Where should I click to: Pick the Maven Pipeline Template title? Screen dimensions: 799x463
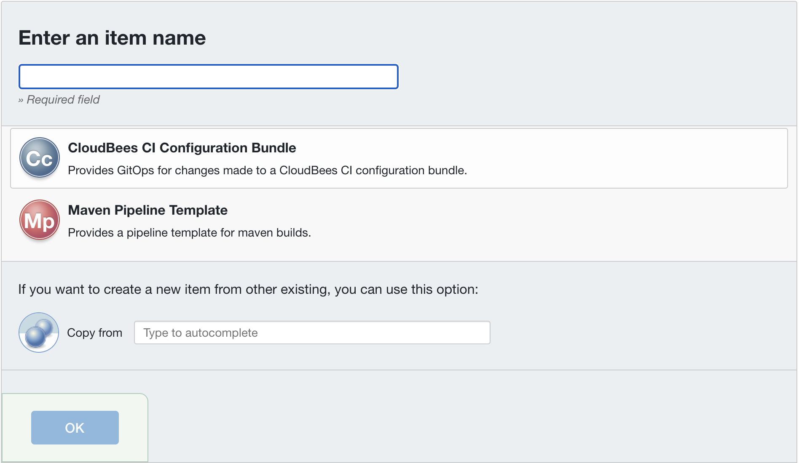147,210
